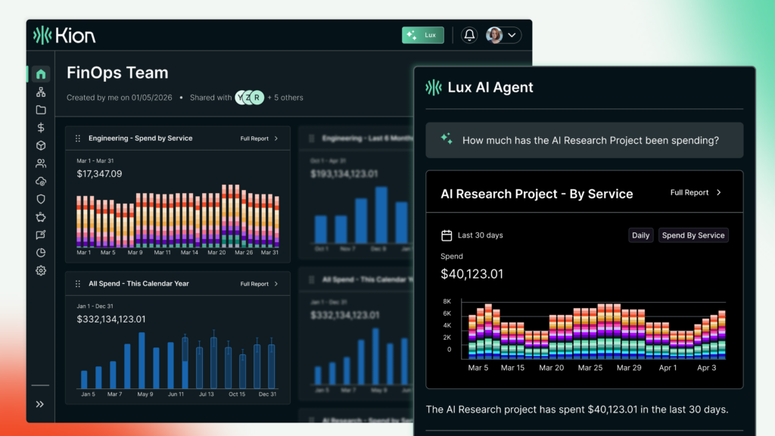The image size is (775, 436).
Task: Select the Daily granularity option
Action: (x=640, y=235)
